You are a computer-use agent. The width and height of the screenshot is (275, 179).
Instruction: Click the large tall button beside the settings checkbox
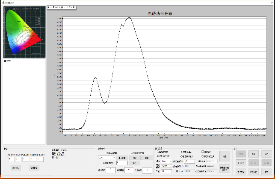225,156
